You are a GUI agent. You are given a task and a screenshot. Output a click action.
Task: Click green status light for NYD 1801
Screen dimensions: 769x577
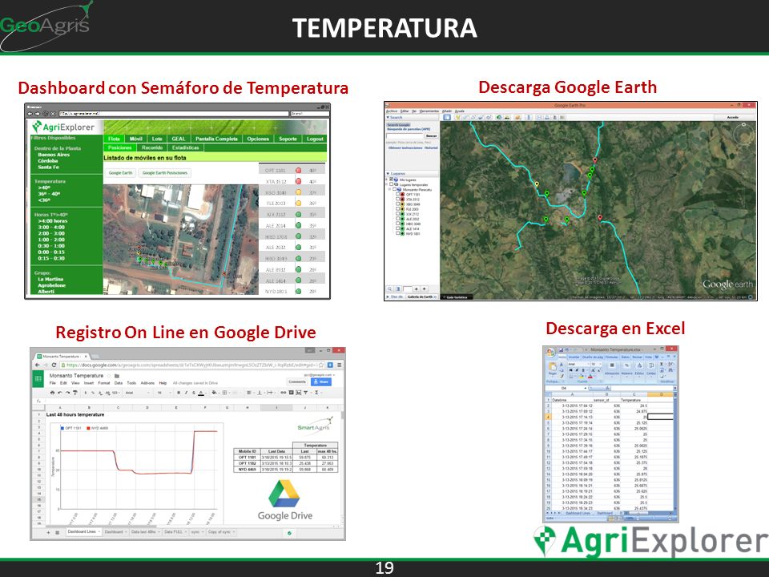pos(298,292)
